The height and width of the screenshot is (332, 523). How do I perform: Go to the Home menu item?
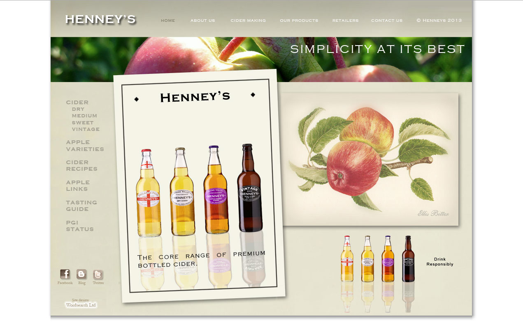click(x=168, y=21)
